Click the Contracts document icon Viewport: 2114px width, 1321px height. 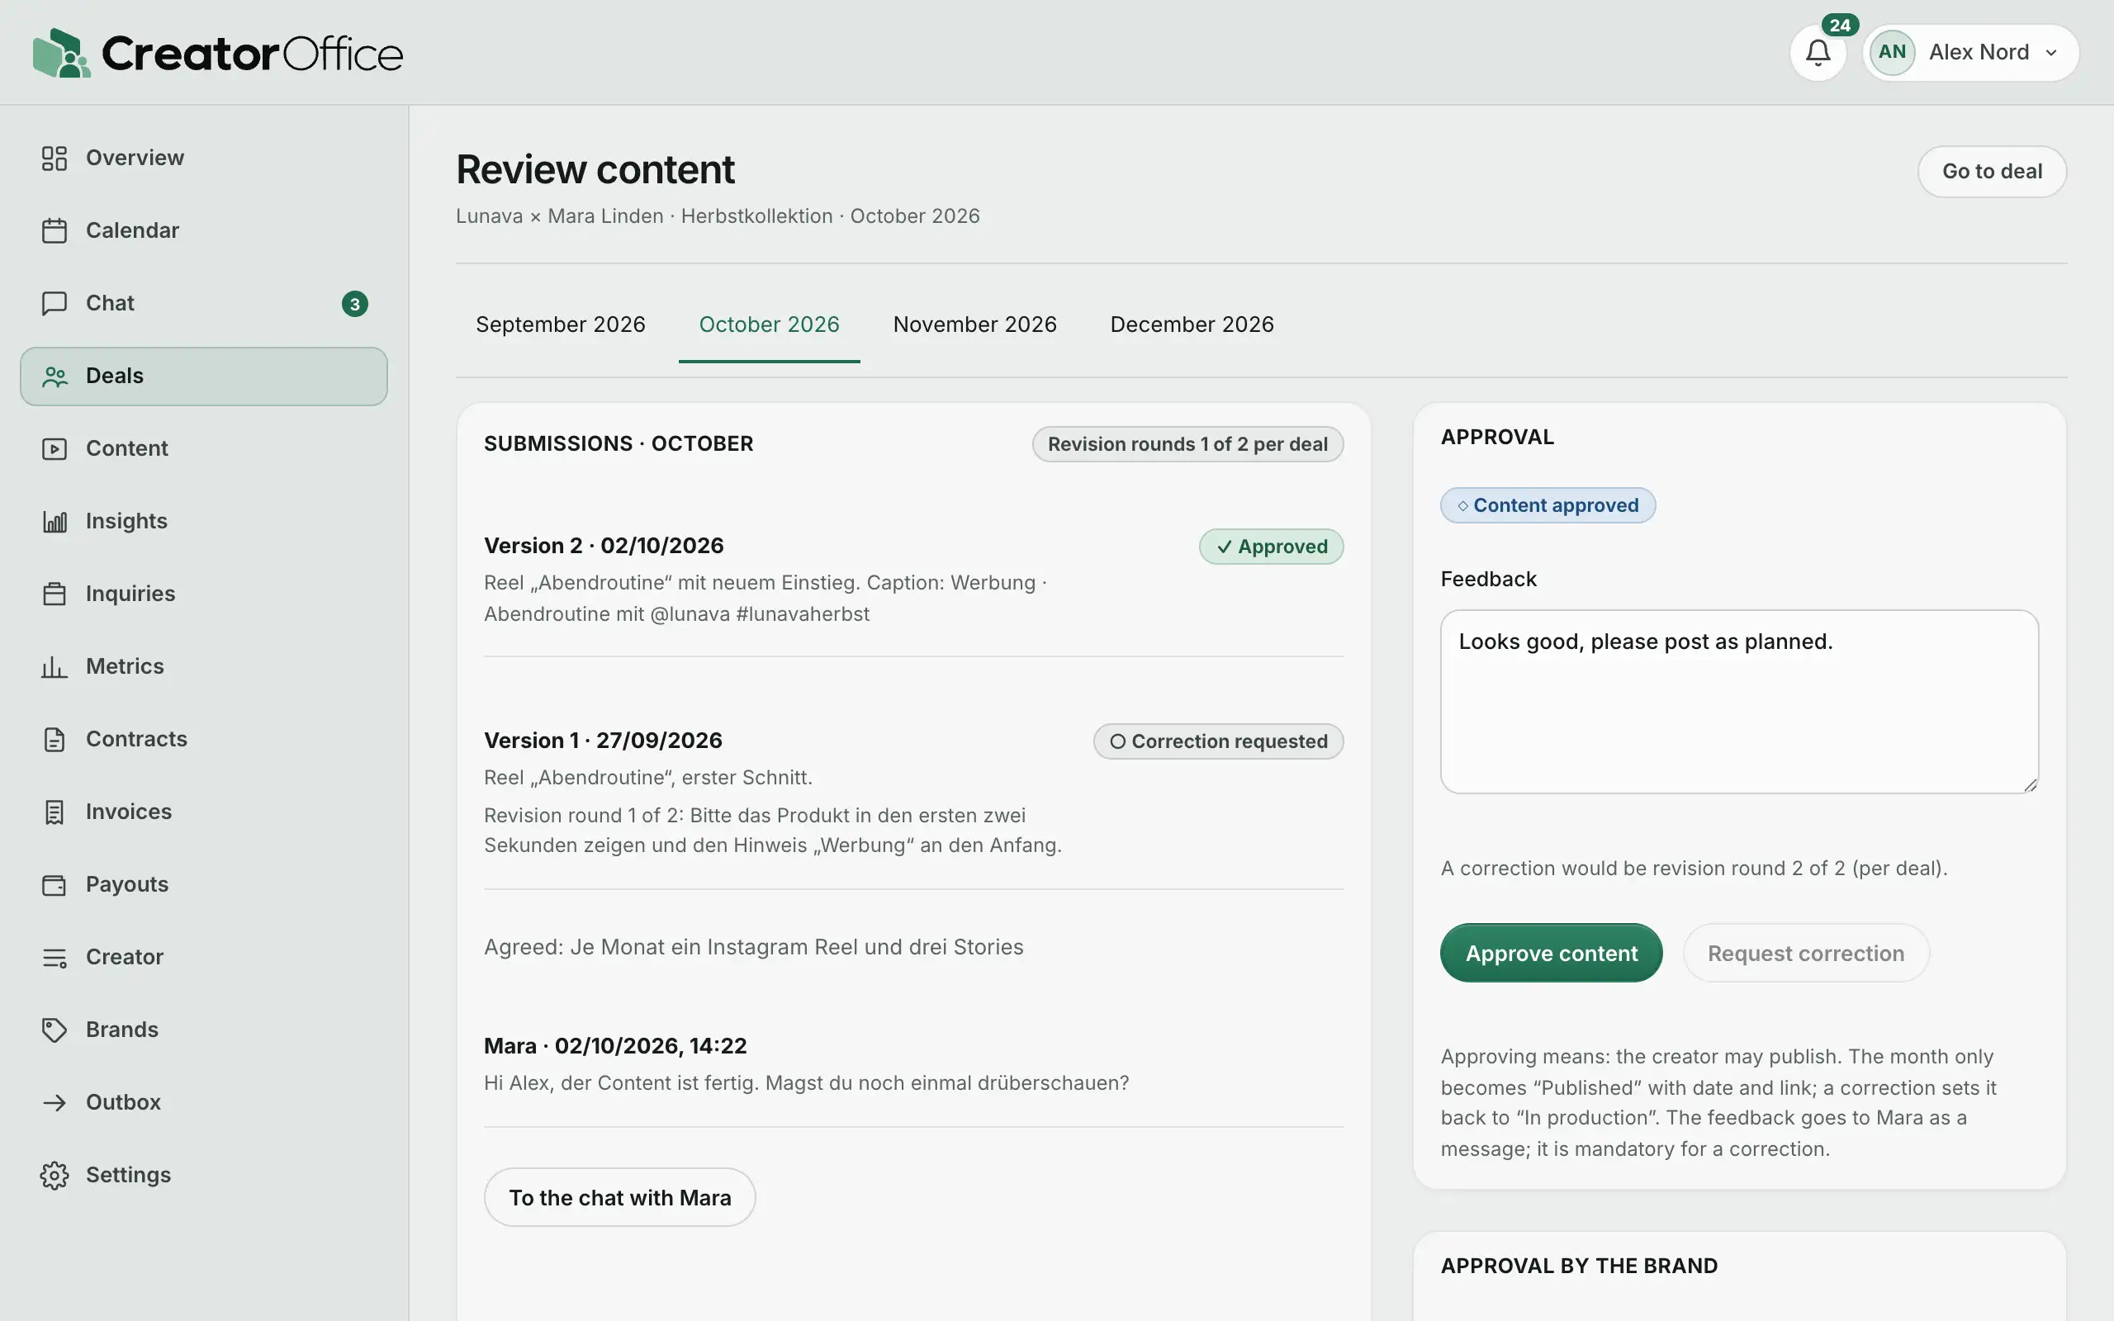tap(55, 739)
